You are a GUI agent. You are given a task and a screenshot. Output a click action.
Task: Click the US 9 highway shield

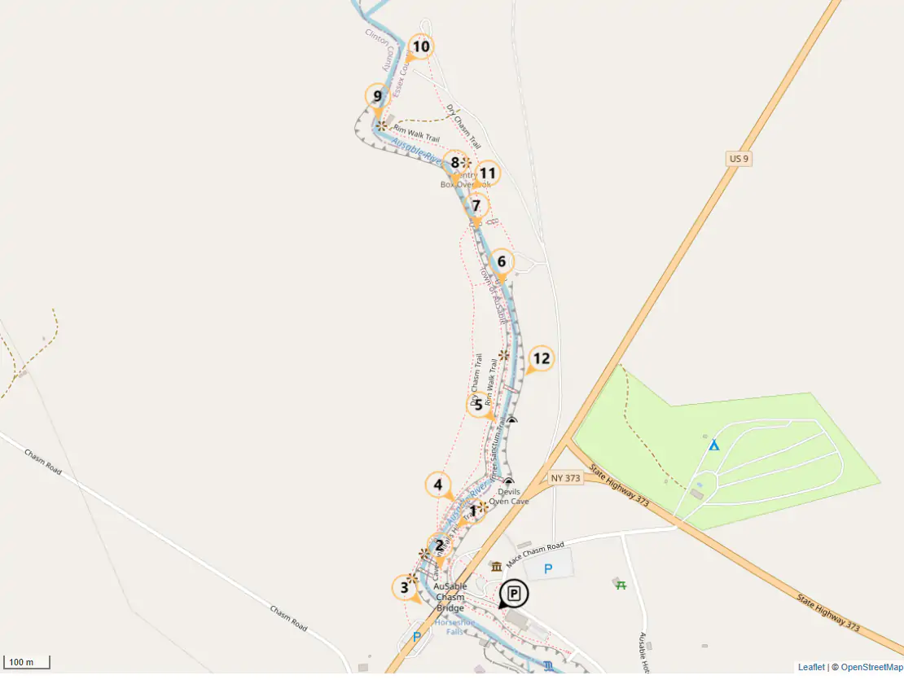pyautogui.click(x=739, y=159)
